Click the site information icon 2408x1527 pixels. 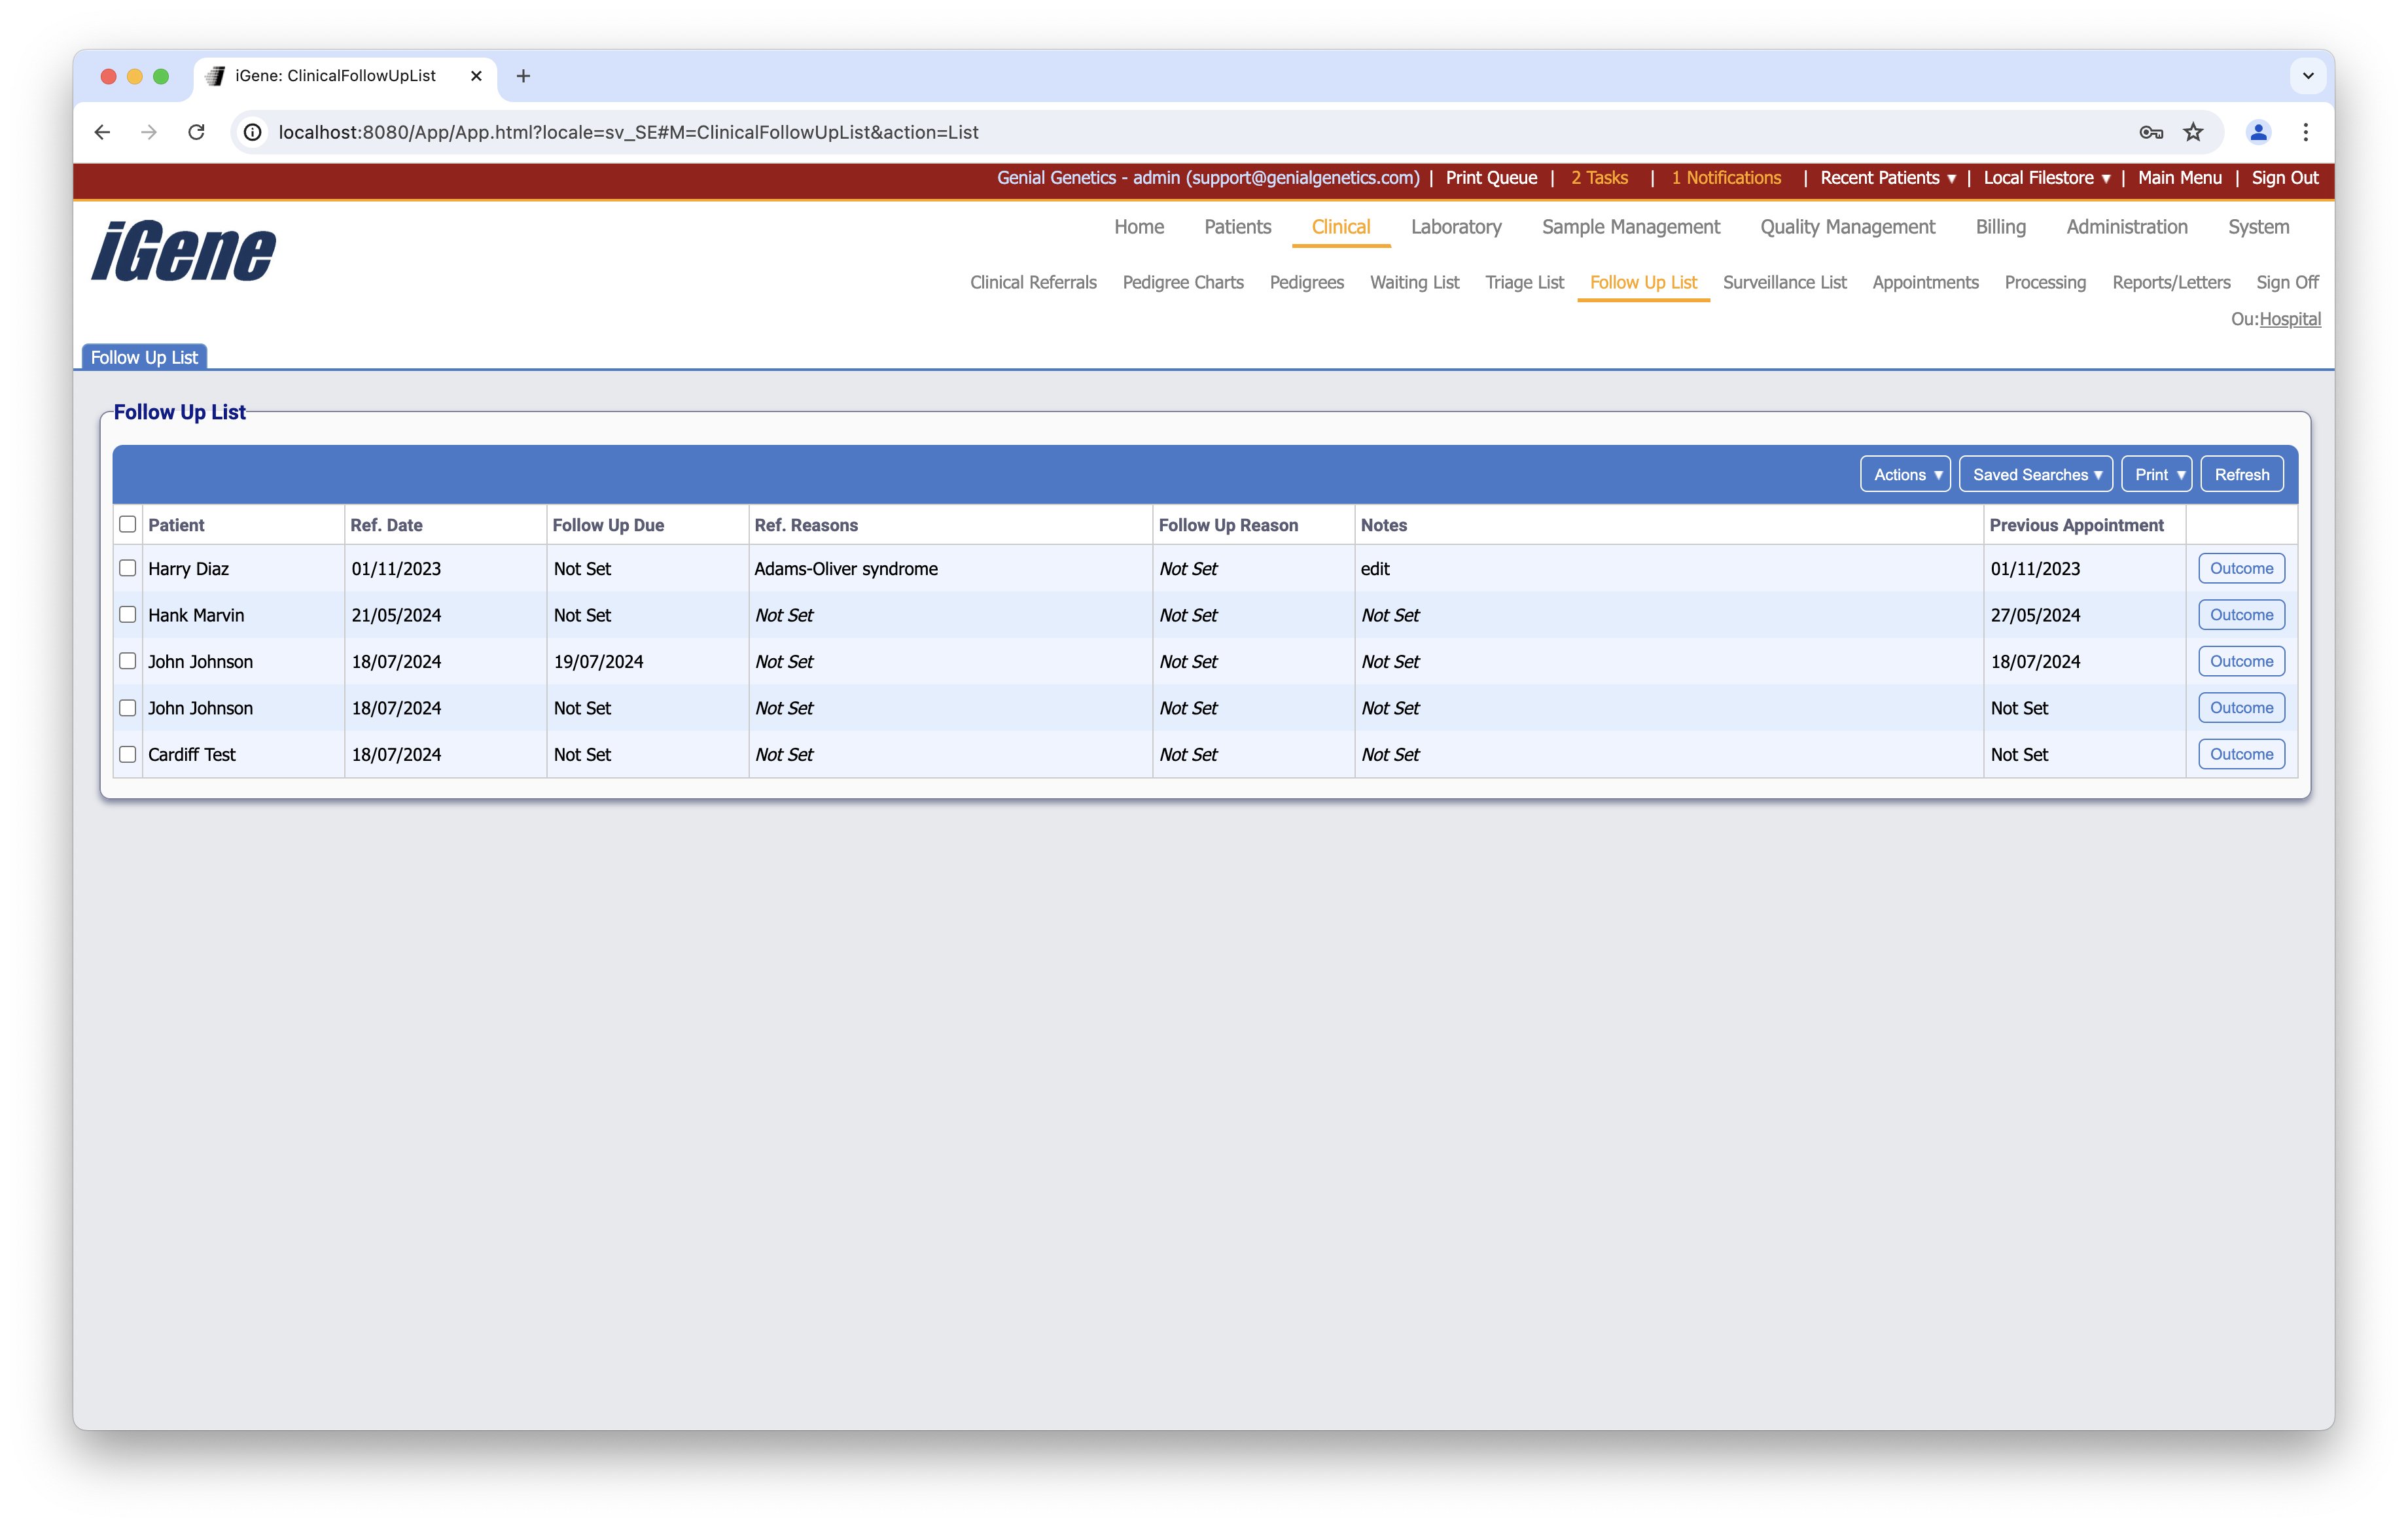[x=253, y=132]
